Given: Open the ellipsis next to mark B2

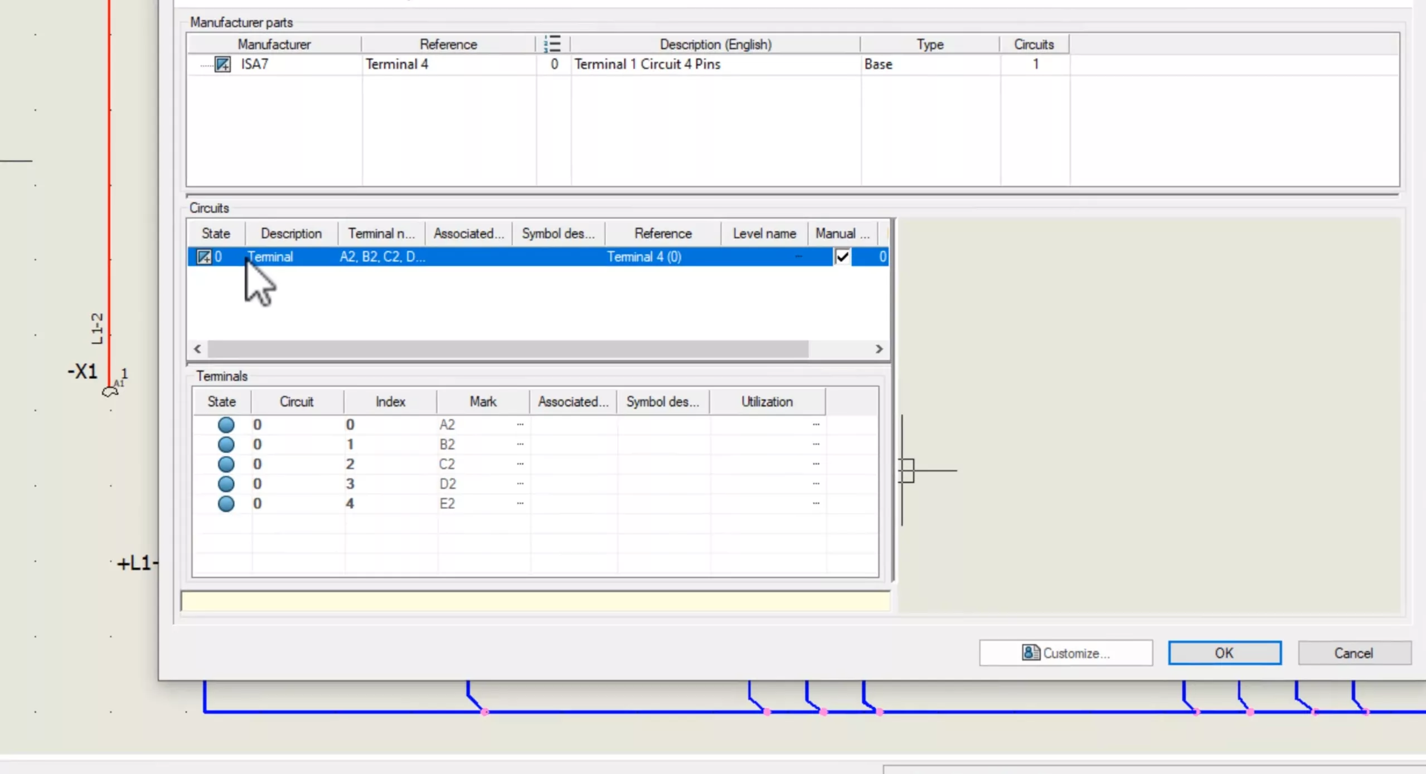Looking at the screenshot, I should [520, 445].
